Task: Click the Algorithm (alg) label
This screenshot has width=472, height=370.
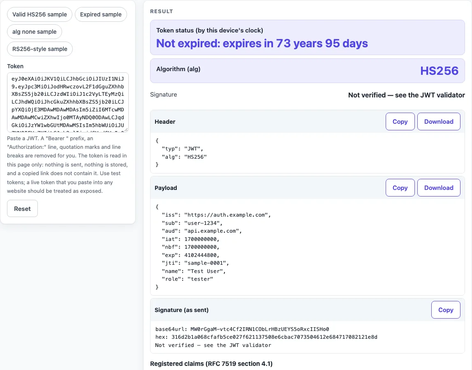Action: [x=178, y=69]
